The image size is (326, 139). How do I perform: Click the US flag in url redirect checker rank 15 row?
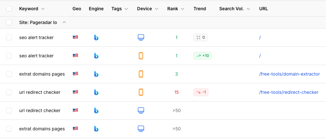(x=75, y=92)
